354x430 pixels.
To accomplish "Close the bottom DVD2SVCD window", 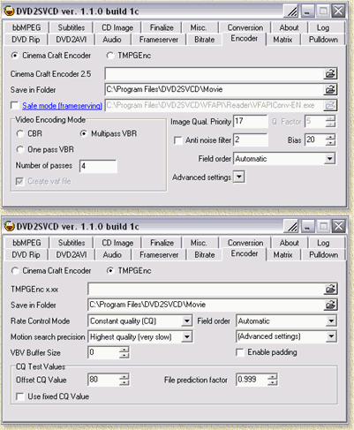I will 338,226.
